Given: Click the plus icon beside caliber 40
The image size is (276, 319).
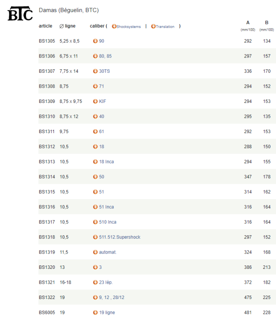Looking at the screenshot, I should pos(95,116).
